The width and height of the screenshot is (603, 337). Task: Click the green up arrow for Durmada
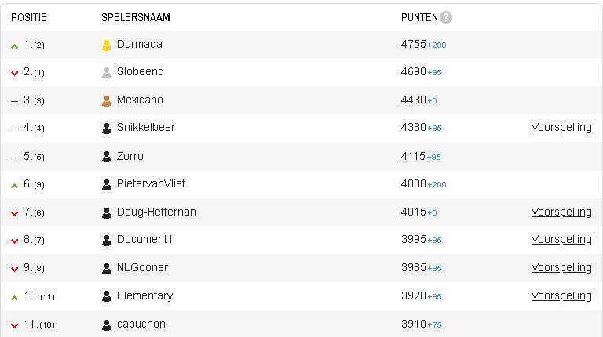[x=15, y=46]
